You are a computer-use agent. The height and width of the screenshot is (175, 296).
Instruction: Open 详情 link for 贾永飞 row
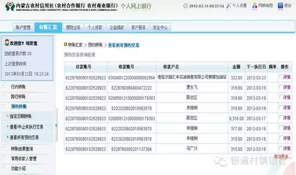click(287, 87)
